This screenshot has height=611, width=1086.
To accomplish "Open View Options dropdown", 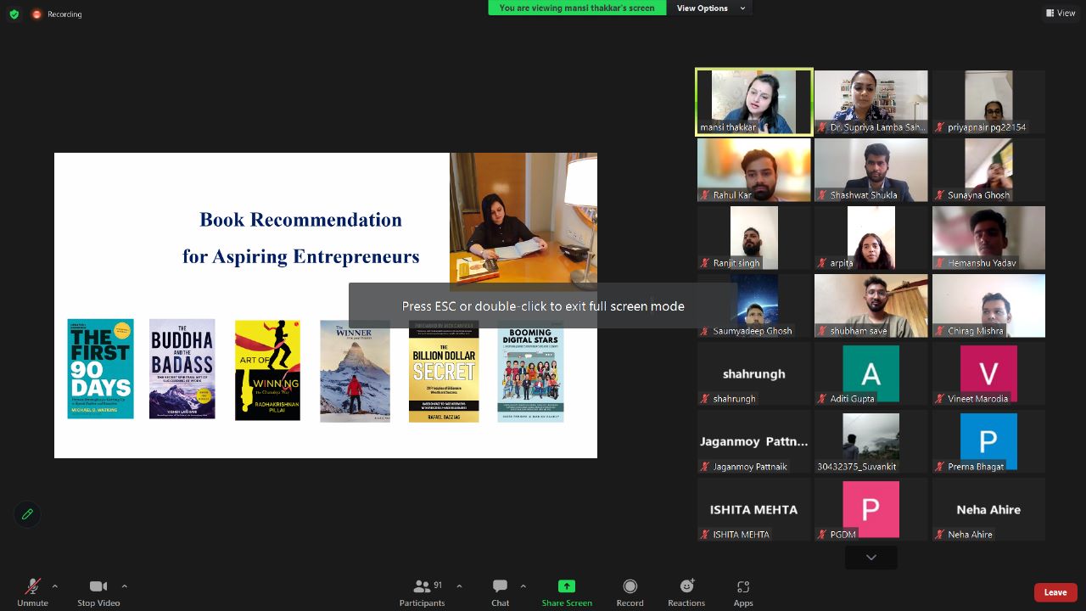I will [711, 8].
